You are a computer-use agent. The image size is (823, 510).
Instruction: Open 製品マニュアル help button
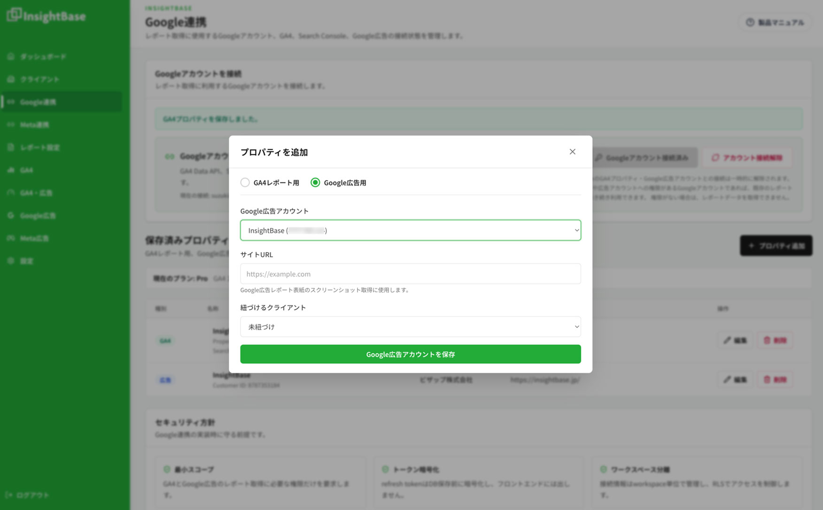(775, 23)
